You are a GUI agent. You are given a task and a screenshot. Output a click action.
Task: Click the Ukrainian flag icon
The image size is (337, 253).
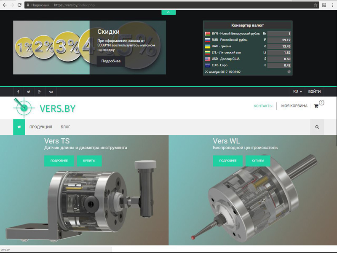click(207, 46)
